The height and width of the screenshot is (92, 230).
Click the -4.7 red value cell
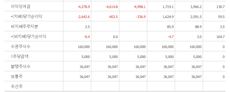(x=171, y=37)
